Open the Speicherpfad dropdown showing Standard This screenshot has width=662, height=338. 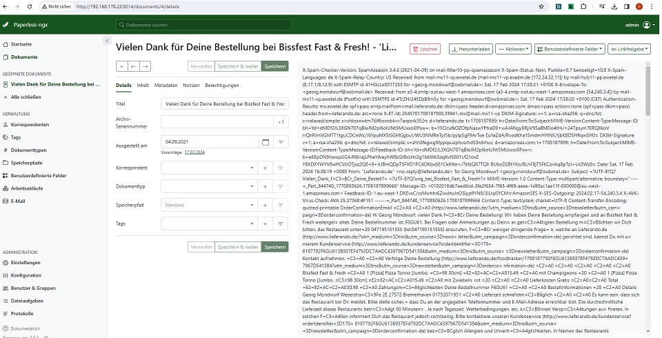coord(209,206)
